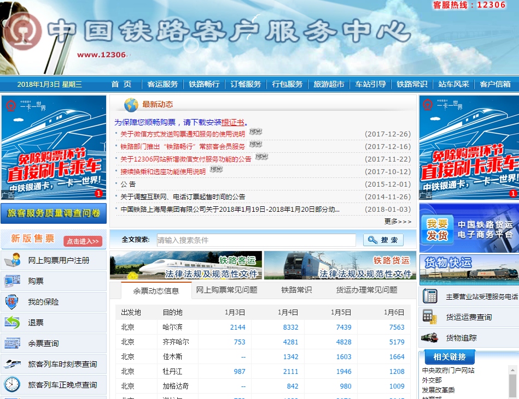The height and width of the screenshot is (399, 519).
Task: Click the magnifier icon on the 搜索 button
Action: tap(372, 240)
